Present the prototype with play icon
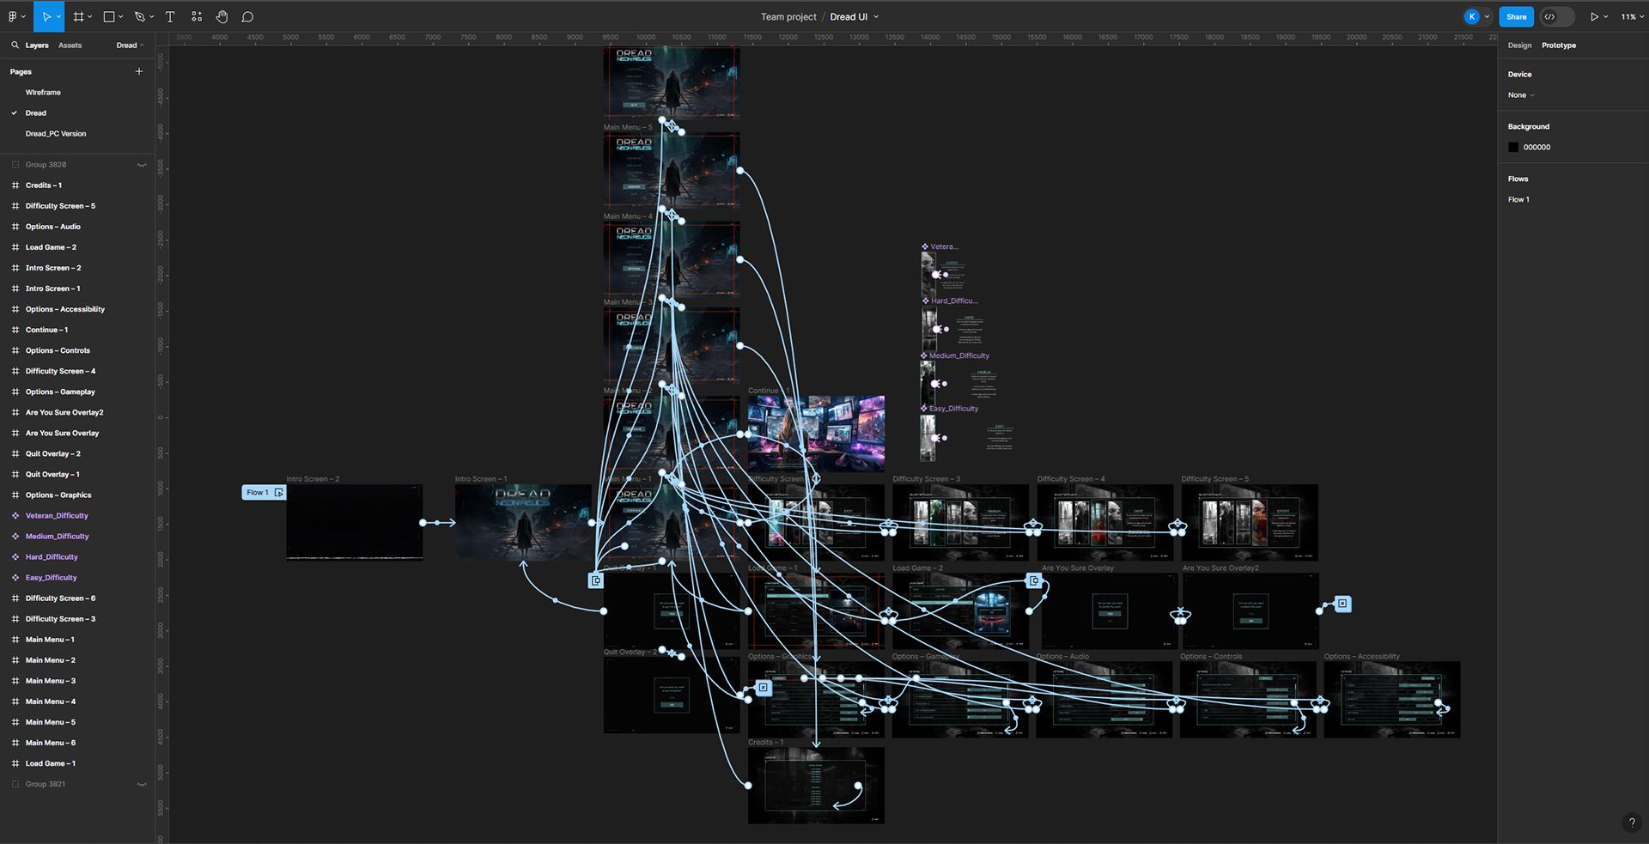Viewport: 1649px width, 844px height. point(1594,16)
